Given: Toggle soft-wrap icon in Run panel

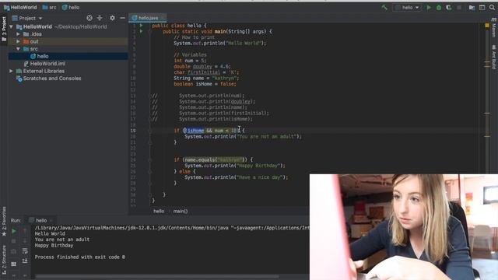Looking at the screenshot, I should pyautogui.click(x=25, y=251).
